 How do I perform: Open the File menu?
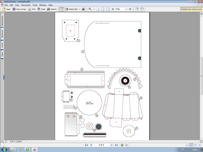point(6,5)
